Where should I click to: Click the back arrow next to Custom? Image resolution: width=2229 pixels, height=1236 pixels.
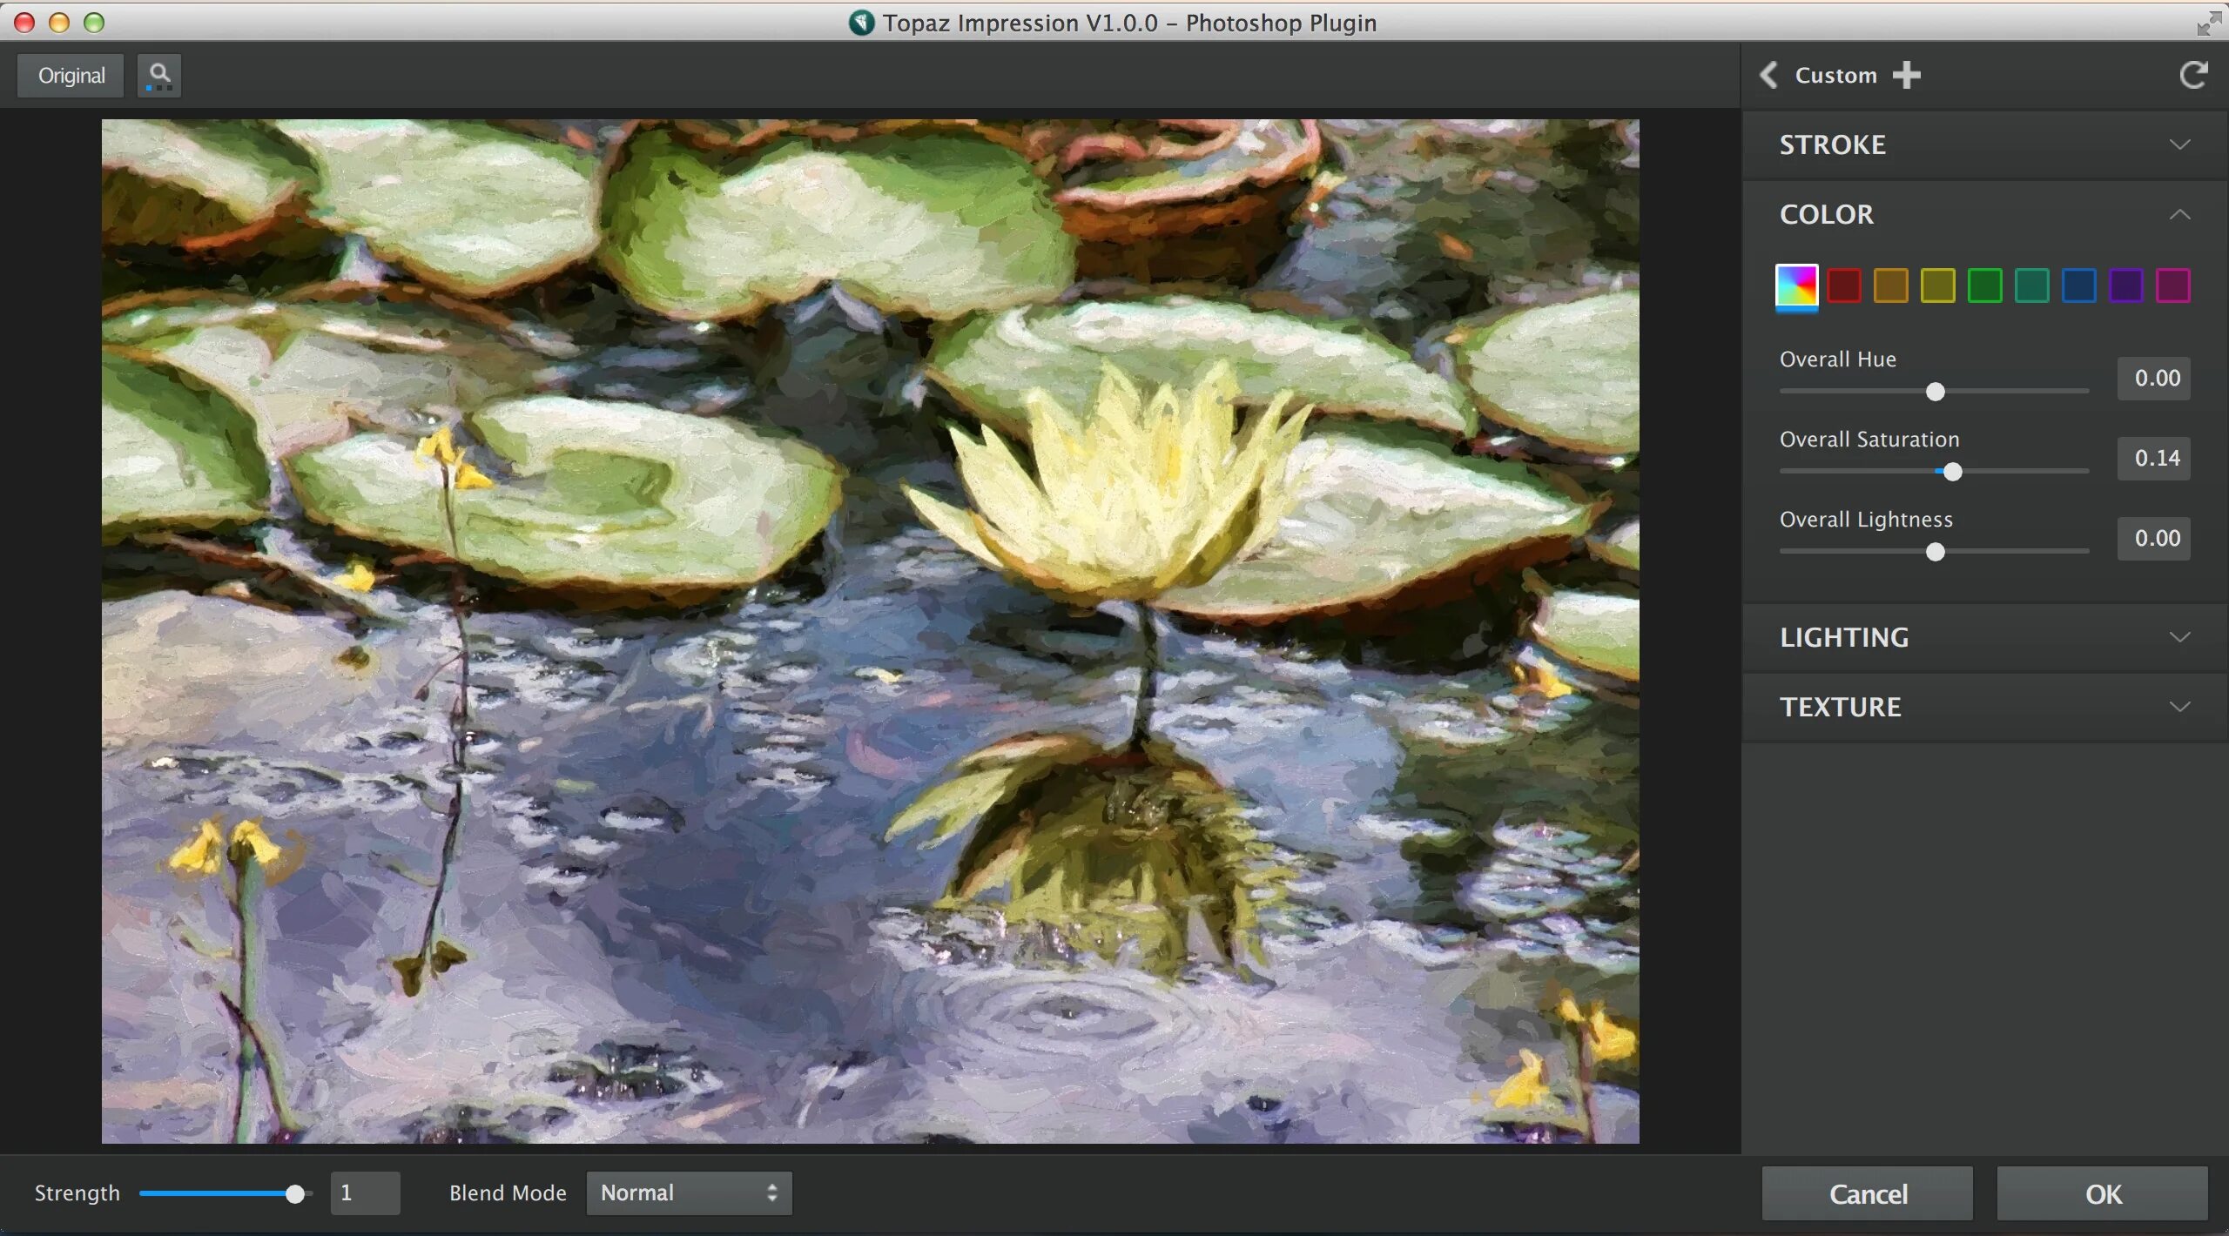tap(1768, 75)
